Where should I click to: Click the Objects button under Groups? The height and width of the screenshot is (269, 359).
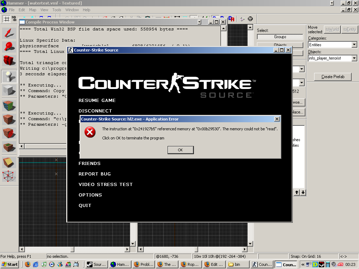tap(280, 44)
